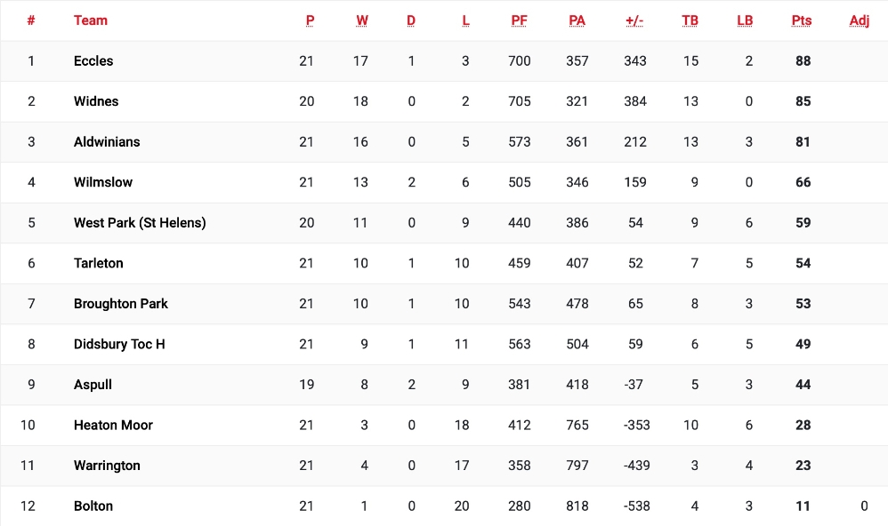888x526 pixels.
Task: Select the TB column header
Action: [x=690, y=20]
